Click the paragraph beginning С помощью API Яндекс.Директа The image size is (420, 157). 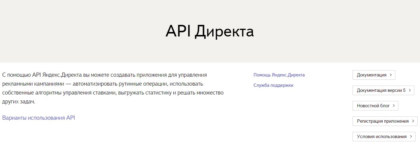(113, 88)
